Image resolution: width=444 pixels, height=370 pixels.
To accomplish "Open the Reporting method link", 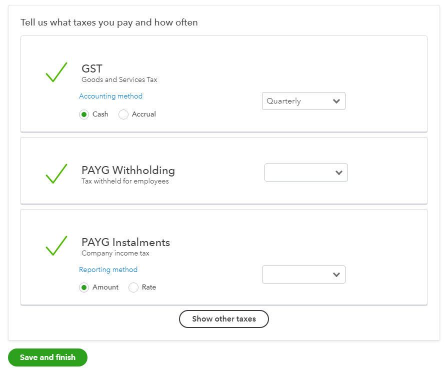I will point(108,269).
